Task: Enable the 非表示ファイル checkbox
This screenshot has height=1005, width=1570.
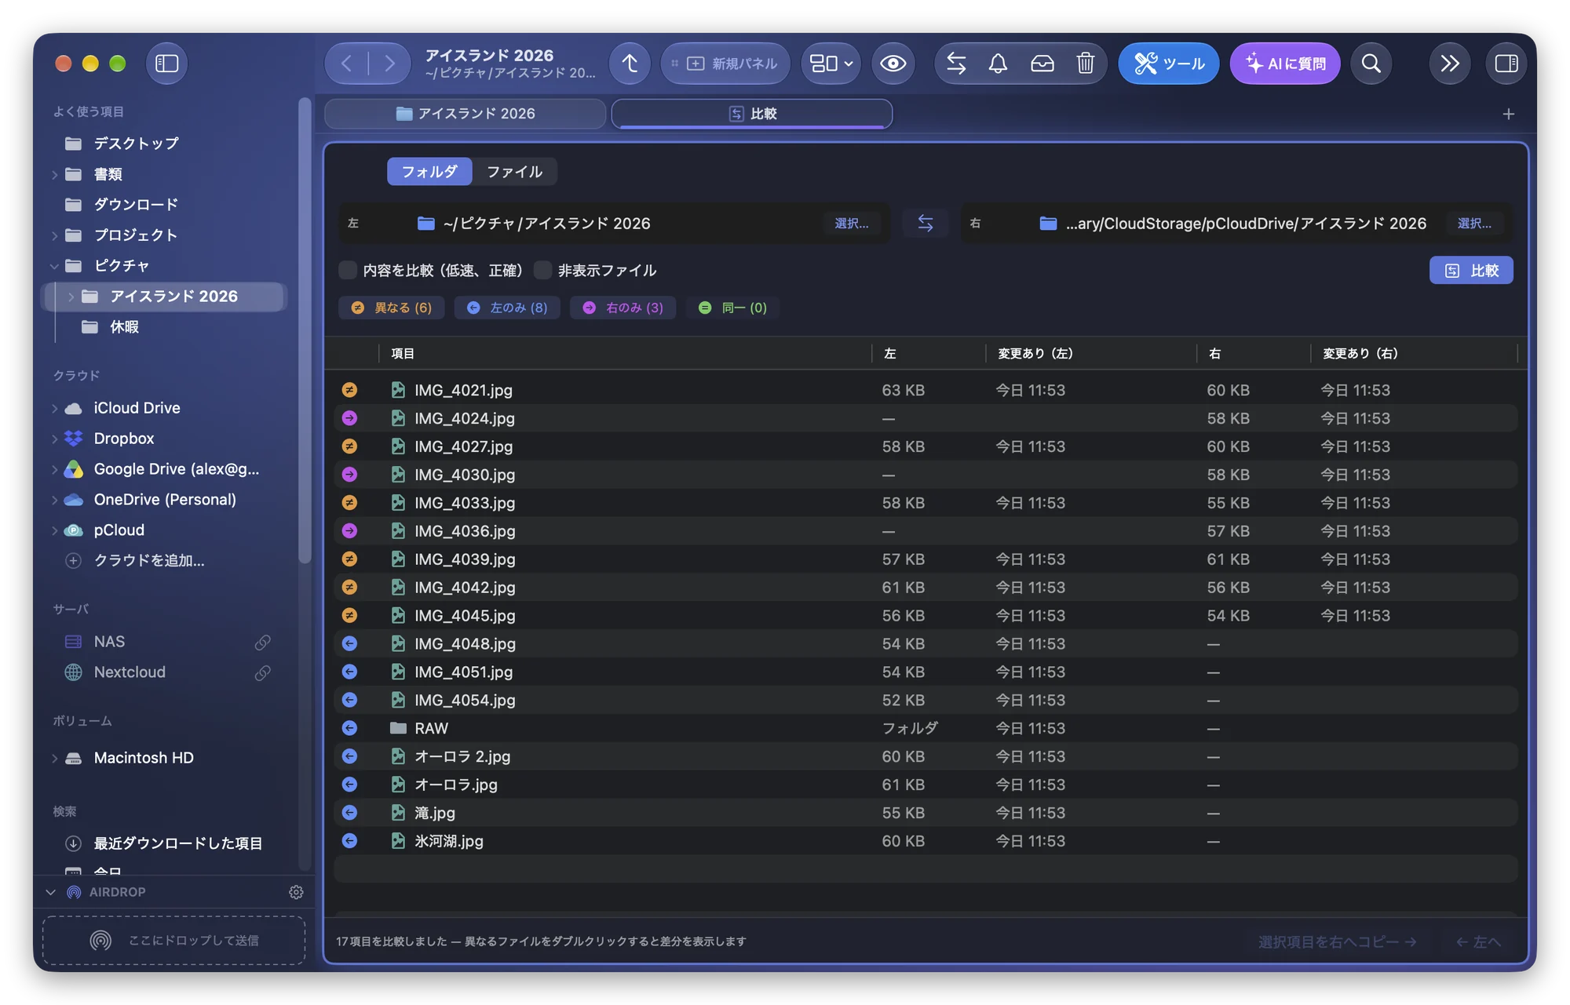Action: 542,271
